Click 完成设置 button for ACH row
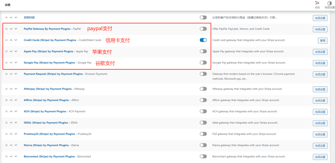Image resolution: width=335 pixels, height=163 pixels. pyautogui.click(x=320, y=112)
